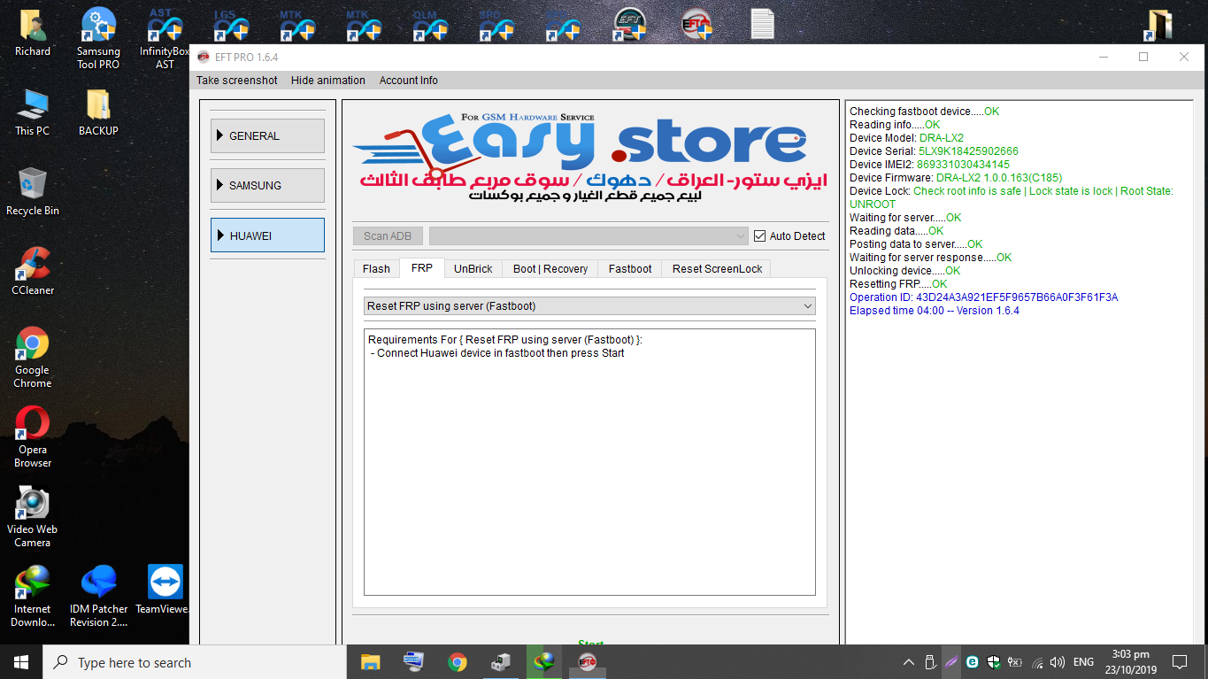The height and width of the screenshot is (679, 1208).
Task: Open File Explorer in taskbar
Action: (x=371, y=662)
